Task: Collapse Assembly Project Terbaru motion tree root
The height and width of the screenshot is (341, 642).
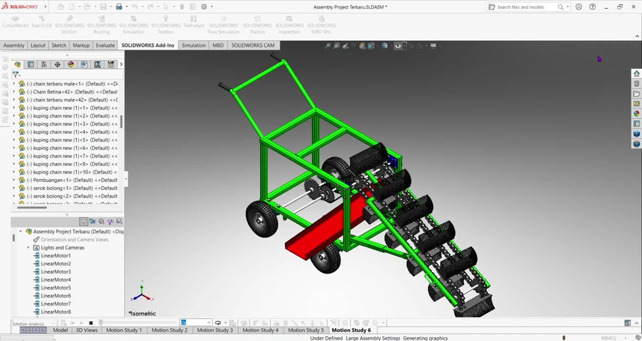Action: 21,231
